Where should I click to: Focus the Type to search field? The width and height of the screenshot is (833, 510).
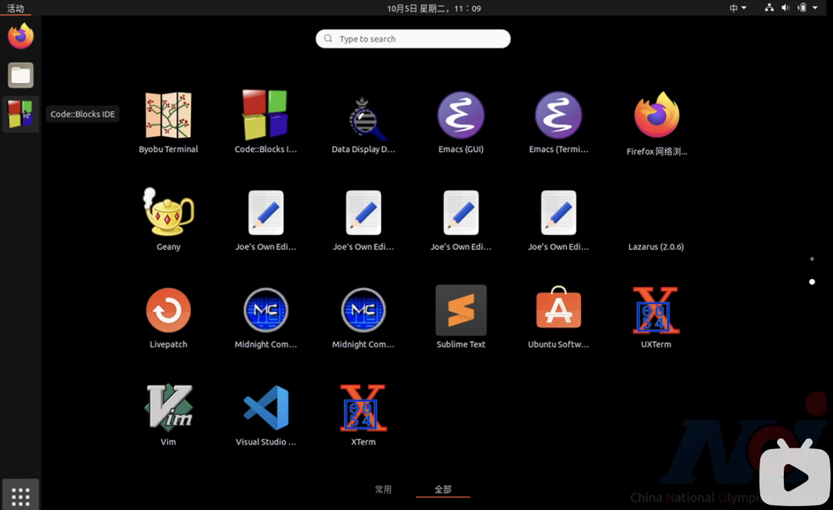click(413, 39)
